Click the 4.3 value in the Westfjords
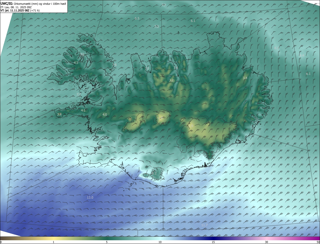 pos(76,63)
